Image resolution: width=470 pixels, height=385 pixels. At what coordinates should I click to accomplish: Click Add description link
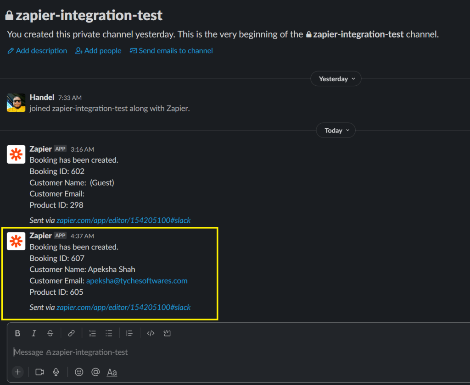click(x=37, y=51)
